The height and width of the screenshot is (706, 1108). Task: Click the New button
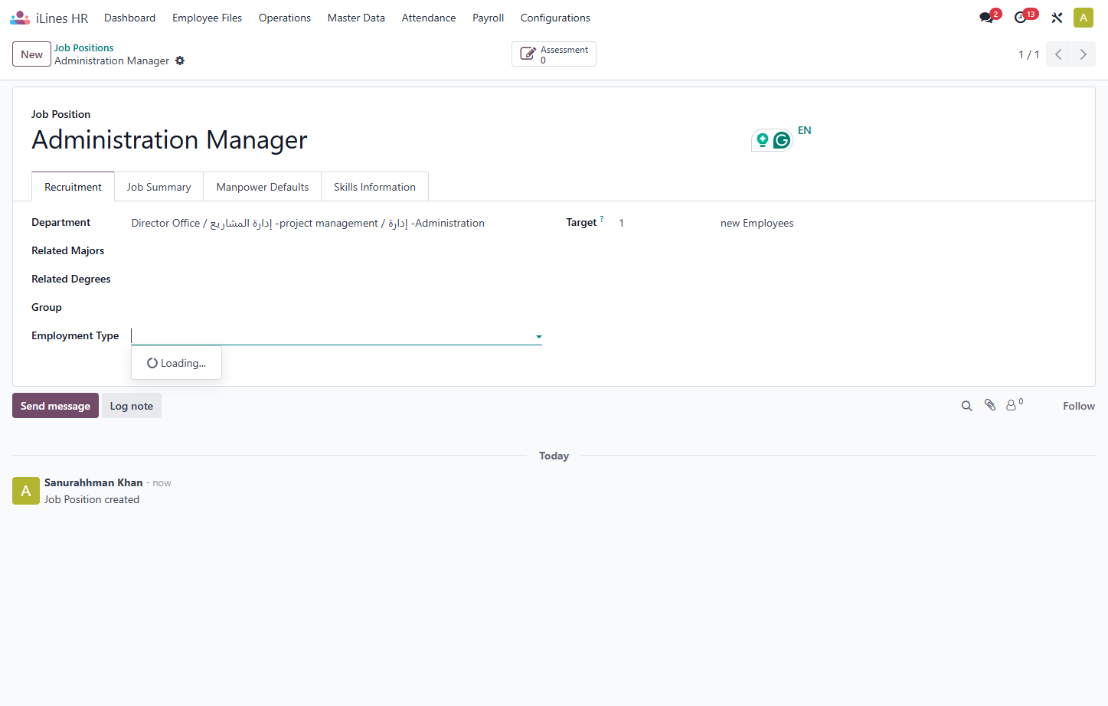point(31,54)
